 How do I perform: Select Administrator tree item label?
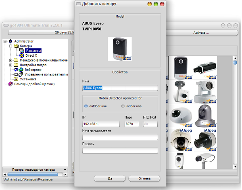point(24,41)
